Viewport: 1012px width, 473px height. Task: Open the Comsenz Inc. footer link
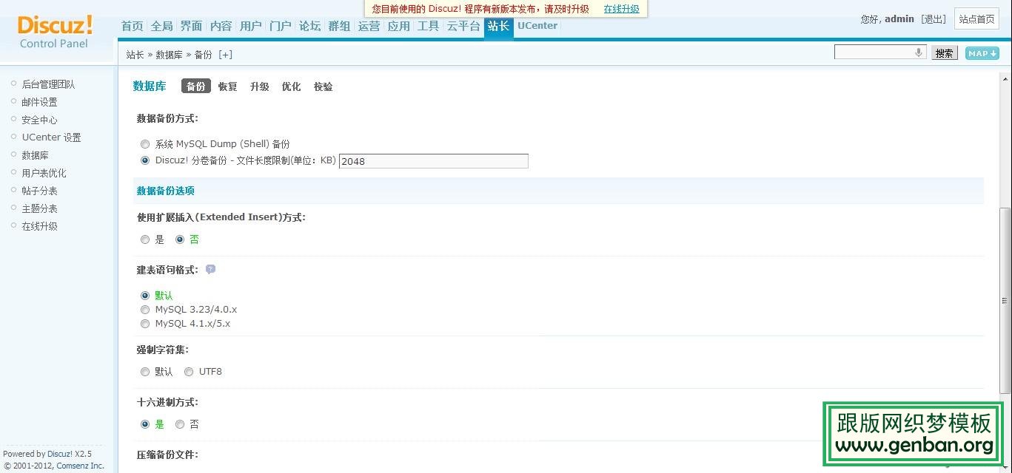[x=81, y=466]
